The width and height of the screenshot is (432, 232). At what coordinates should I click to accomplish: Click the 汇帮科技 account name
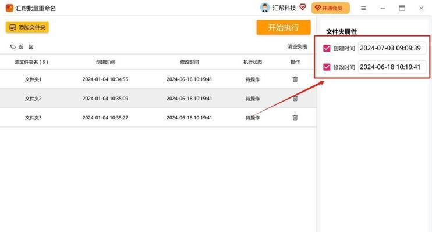(x=284, y=8)
